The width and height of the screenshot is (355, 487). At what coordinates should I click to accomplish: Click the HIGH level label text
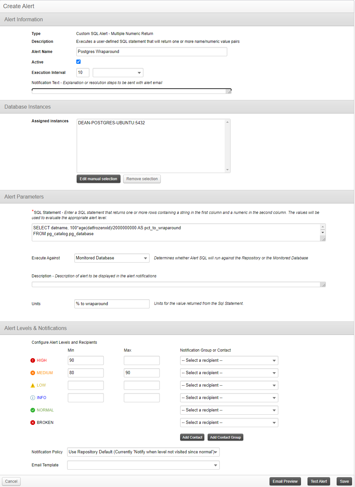tap(42, 360)
